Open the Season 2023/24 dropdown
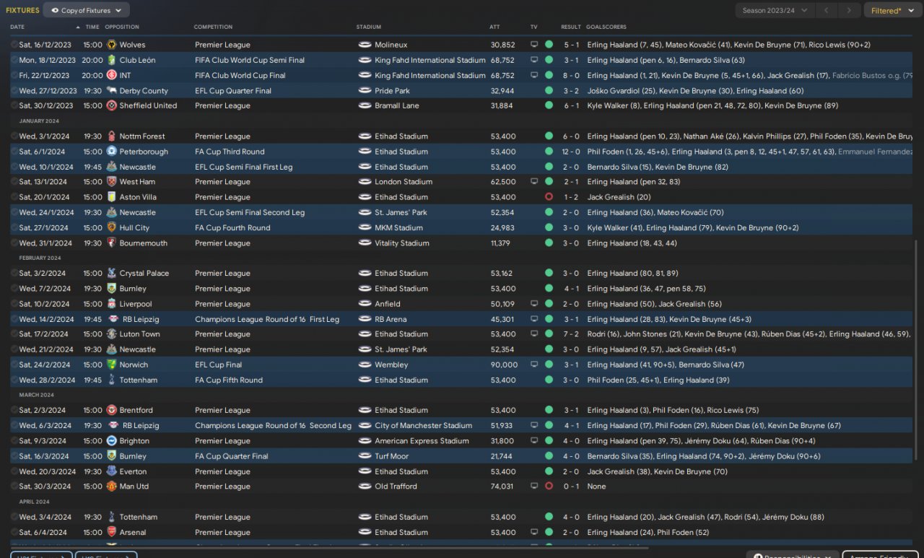 coord(775,10)
